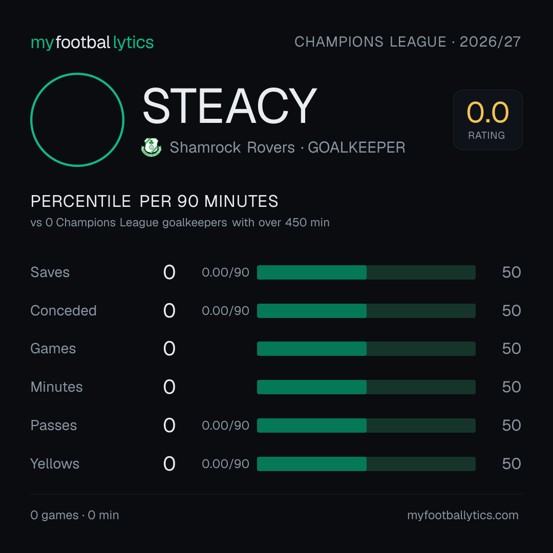
Task: Click the Shamrock Rovers club crest icon
Action: [151, 147]
